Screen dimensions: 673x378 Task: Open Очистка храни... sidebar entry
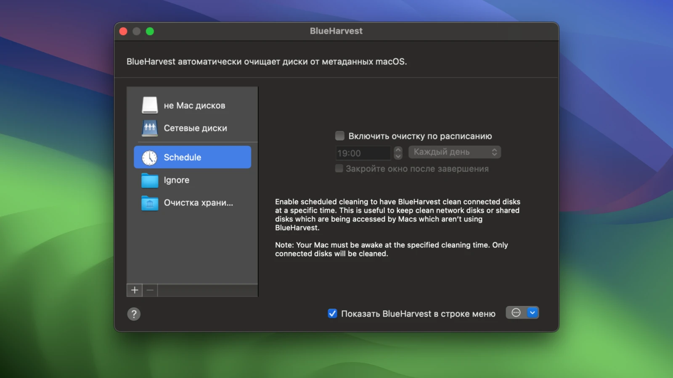198,203
